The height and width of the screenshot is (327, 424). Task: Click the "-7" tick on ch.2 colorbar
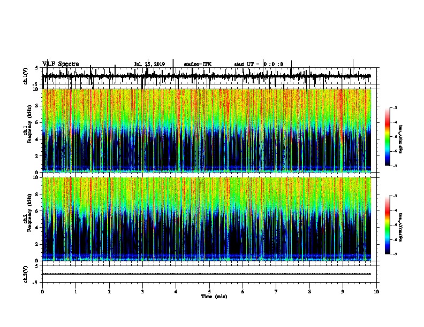[395, 254]
